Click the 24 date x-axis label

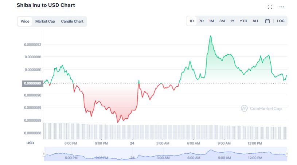[x=132, y=144]
